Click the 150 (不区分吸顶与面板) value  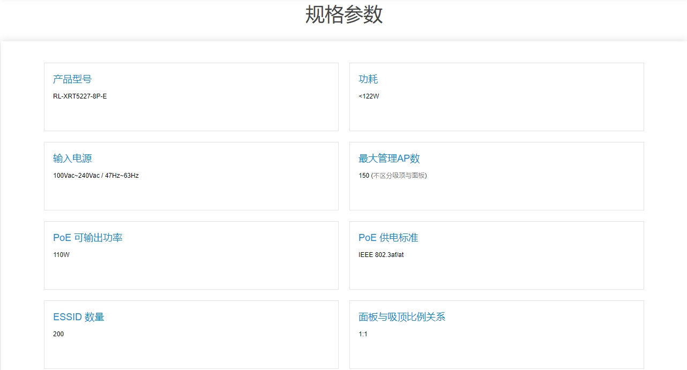point(393,176)
